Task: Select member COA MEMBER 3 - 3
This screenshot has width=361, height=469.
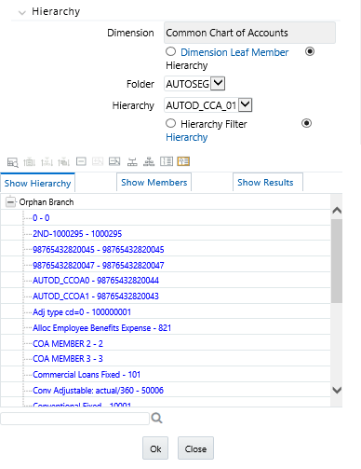Action: 68,359
